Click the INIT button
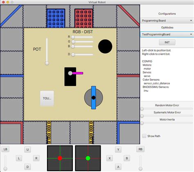This screenshot has width=194, height=172. tap(167, 42)
